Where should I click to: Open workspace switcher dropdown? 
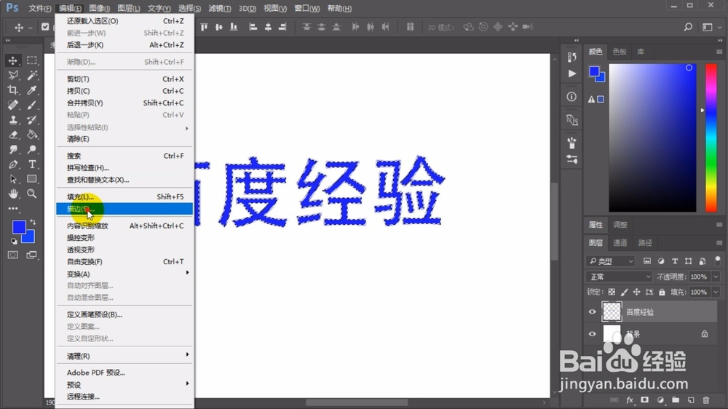[712, 27]
